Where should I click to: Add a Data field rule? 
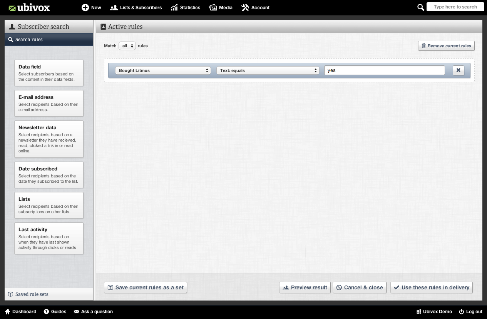(x=49, y=73)
